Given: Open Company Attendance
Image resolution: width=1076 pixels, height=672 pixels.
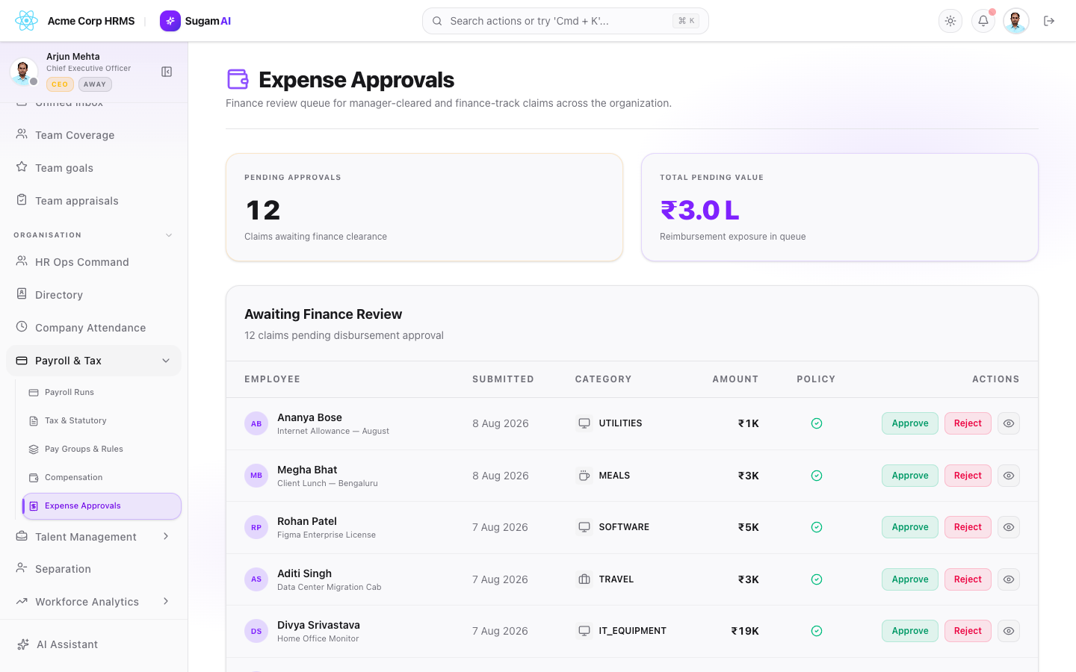Looking at the screenshot, I should [93, 328].
